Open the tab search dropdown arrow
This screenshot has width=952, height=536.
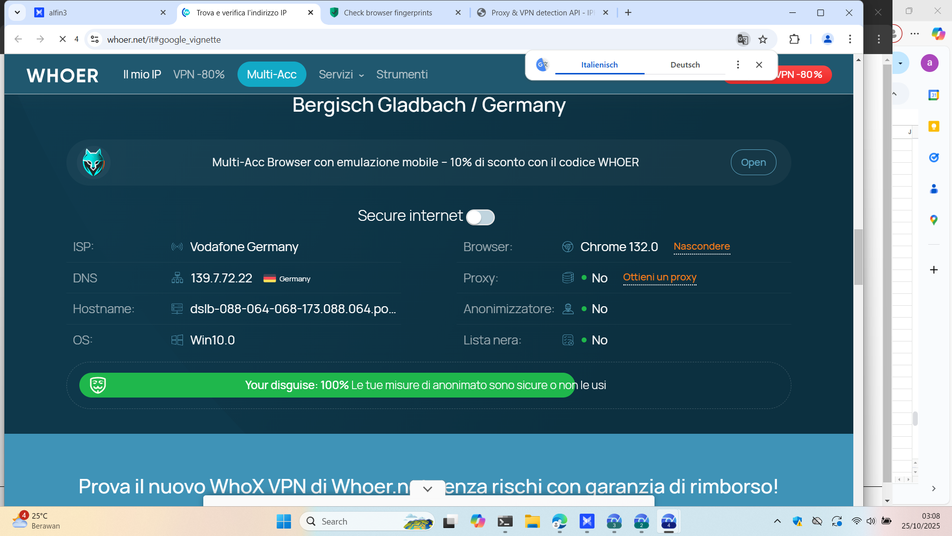pos(17,12)
